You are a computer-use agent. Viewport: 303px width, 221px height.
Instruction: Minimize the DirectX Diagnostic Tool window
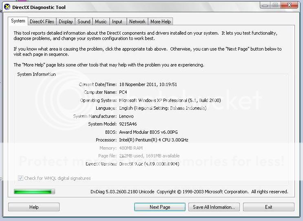pyautogui.click(x=265, y=5)
